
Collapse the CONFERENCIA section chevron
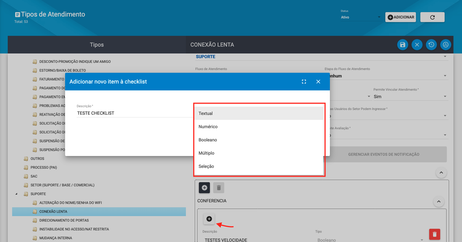point(439,201)
